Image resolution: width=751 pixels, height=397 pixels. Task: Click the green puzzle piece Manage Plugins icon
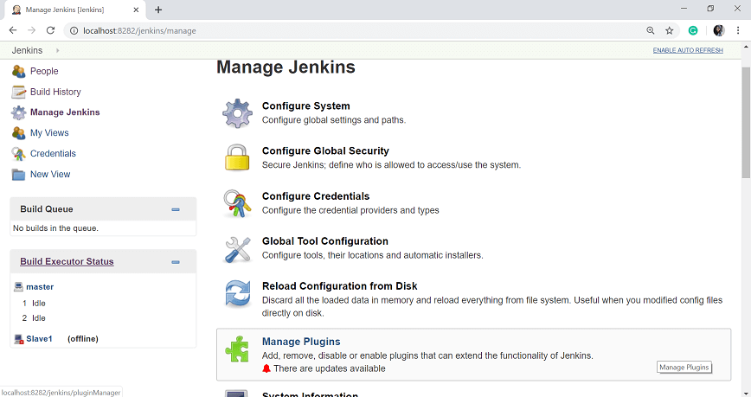(x=237, y=349)
